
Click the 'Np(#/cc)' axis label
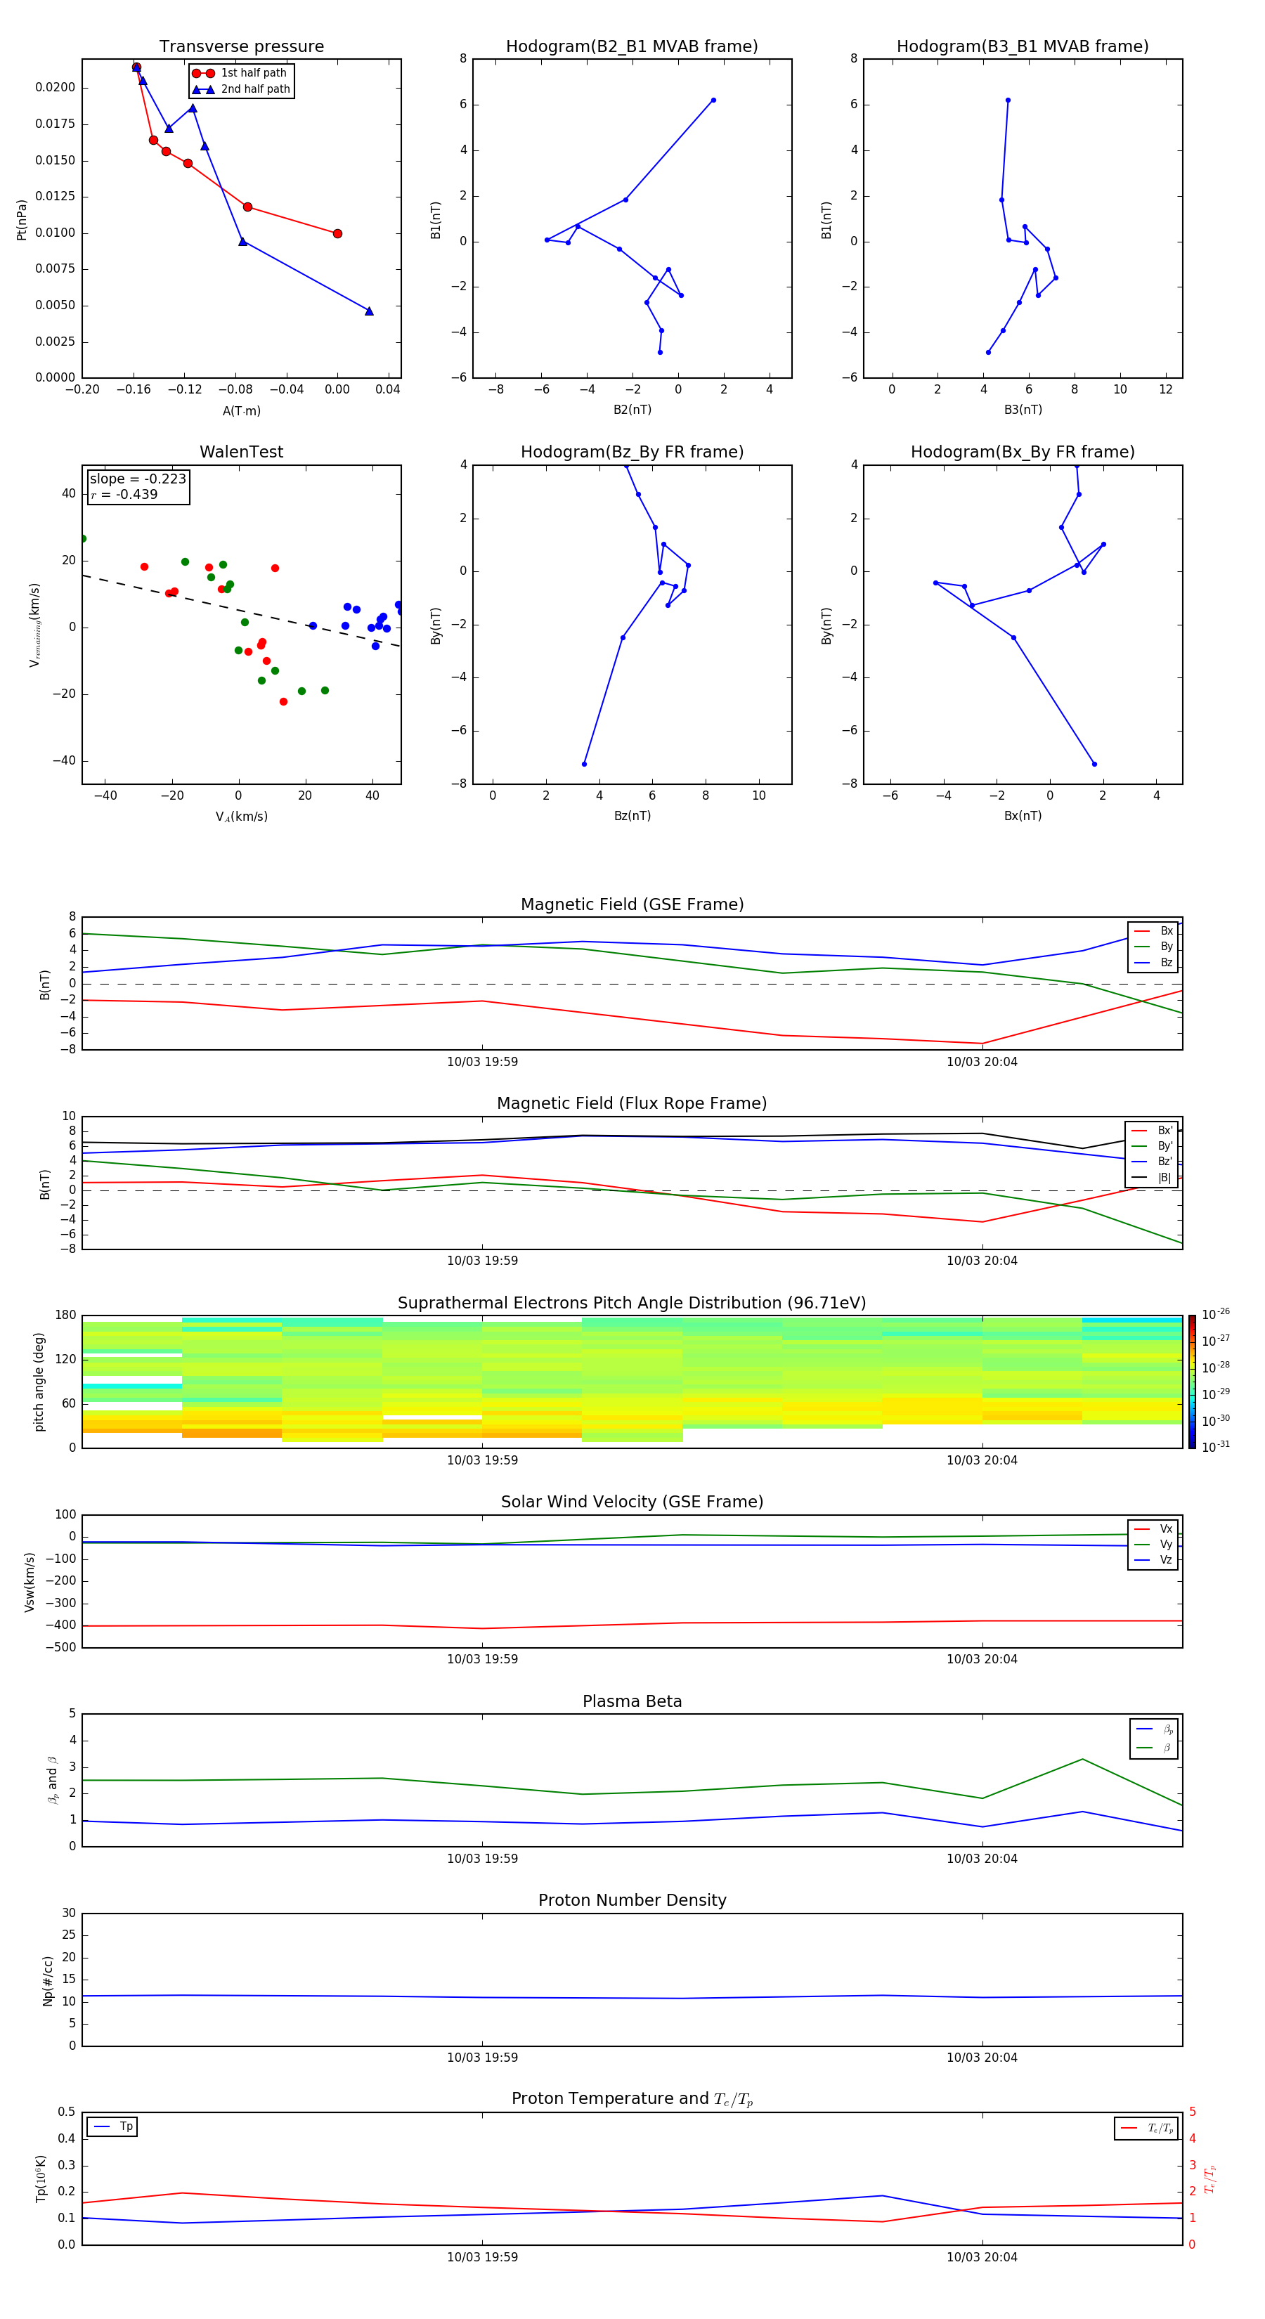pos(48,1980)
